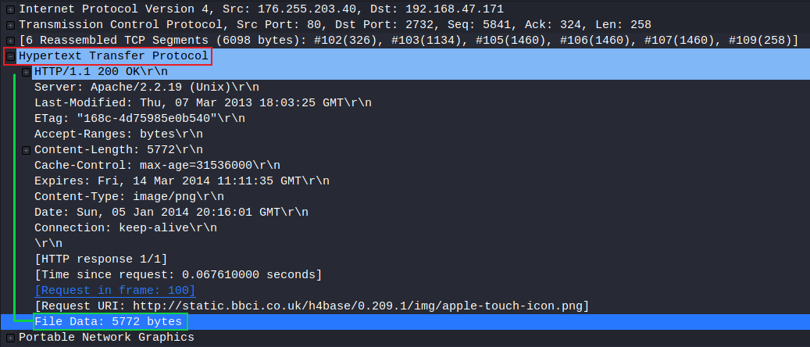Select the ETag header line

click(140, 119)
